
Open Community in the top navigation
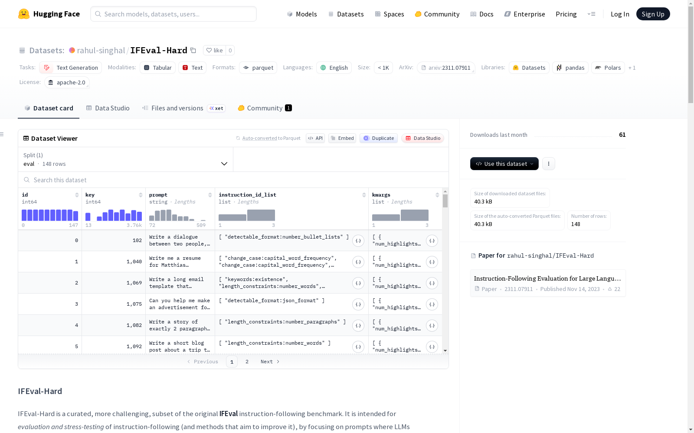[437, 14]
